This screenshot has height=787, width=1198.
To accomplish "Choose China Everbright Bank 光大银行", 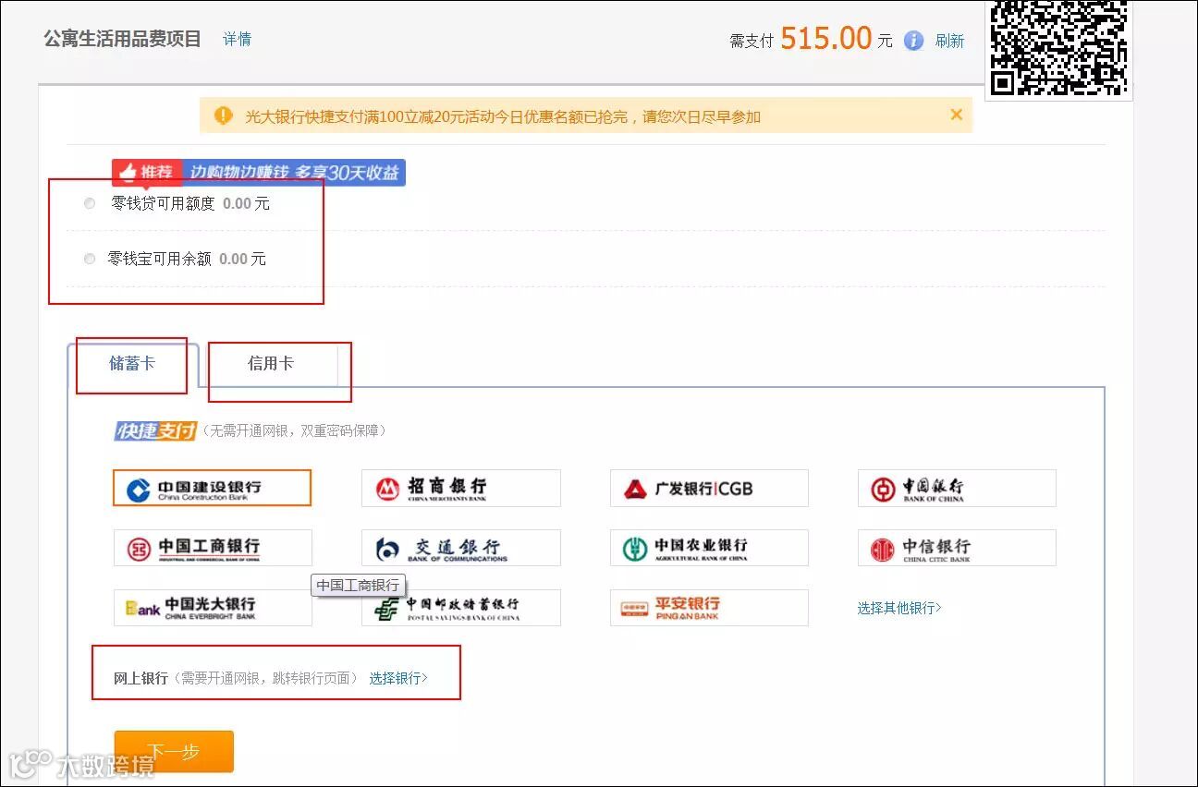I will (212, 608).
